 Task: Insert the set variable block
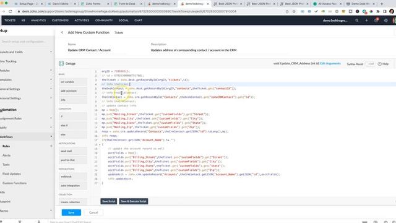pos(73,82)
